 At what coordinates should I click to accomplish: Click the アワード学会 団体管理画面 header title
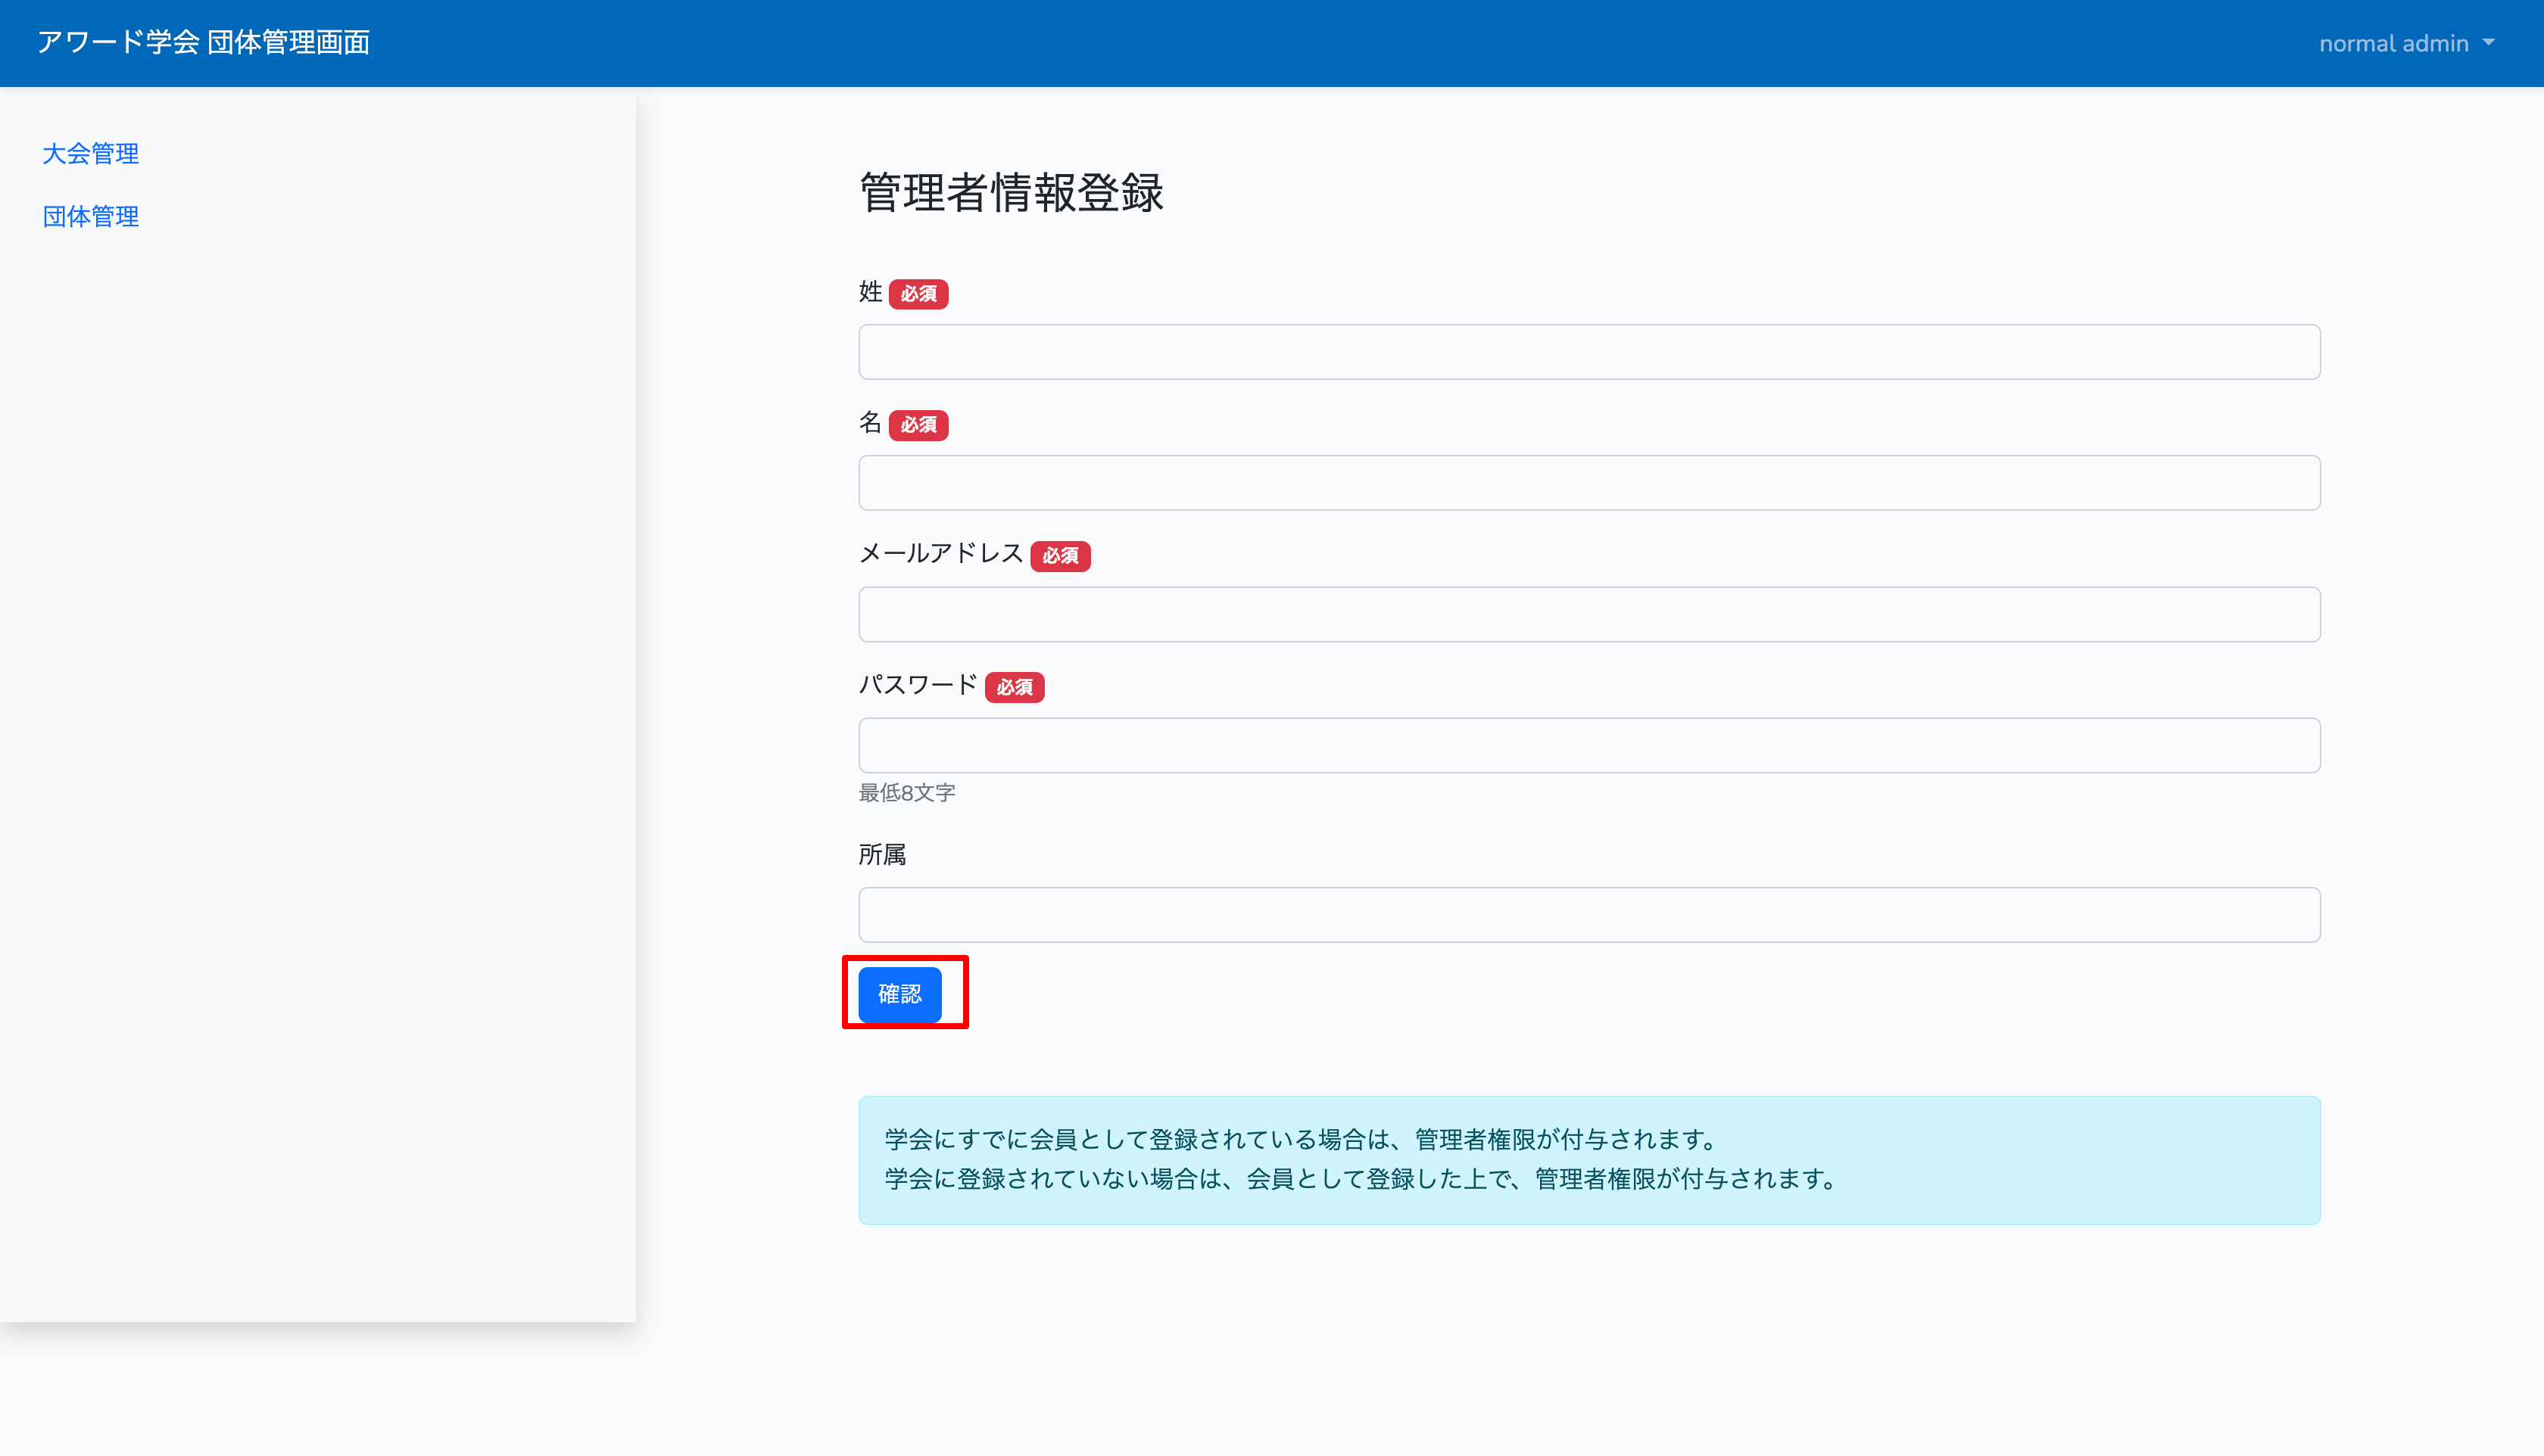coord(203,42)
